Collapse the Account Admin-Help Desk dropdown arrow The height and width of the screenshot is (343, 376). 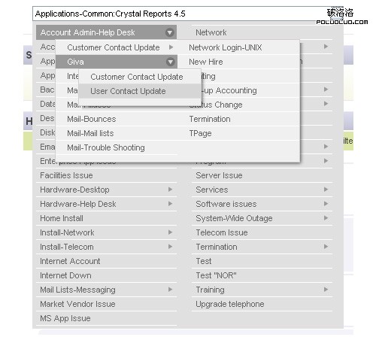coord(170,32)
